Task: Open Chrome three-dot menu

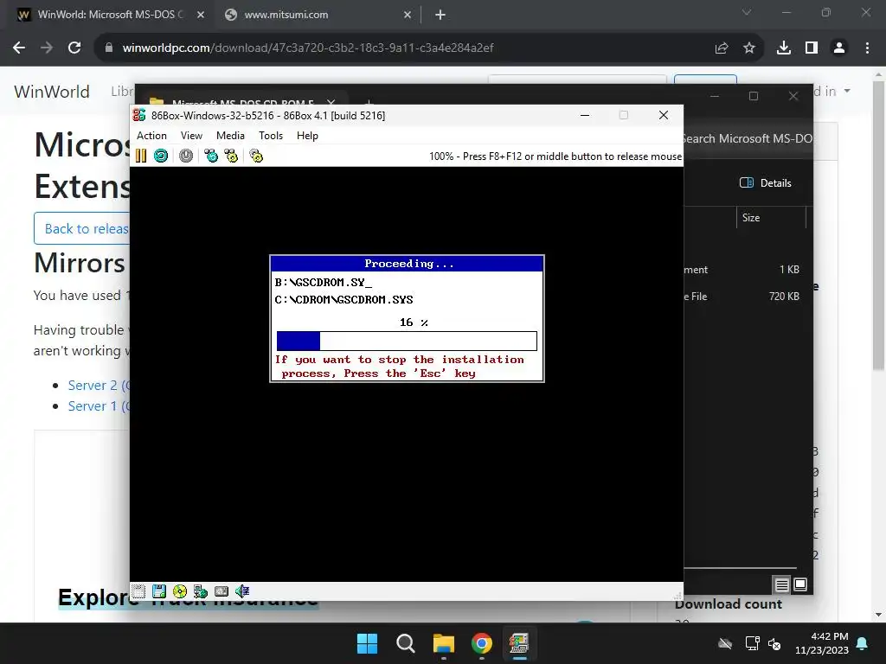Action: [867, 48]
